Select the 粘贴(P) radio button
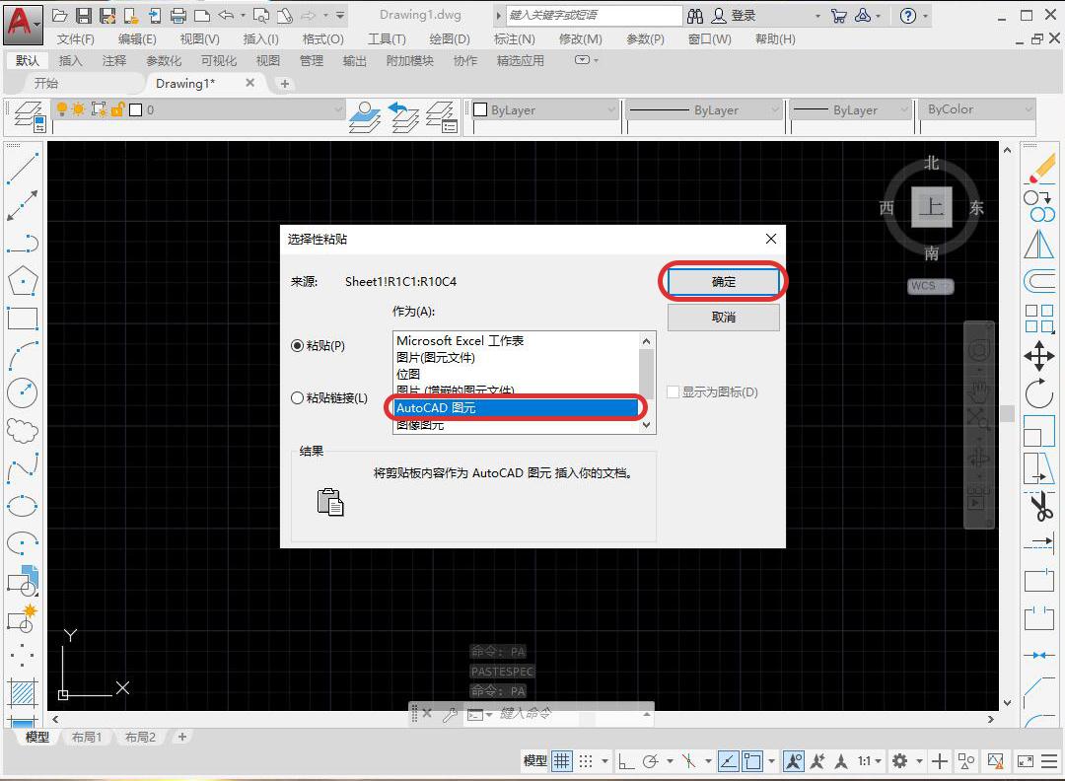 (x=298, y=346)
